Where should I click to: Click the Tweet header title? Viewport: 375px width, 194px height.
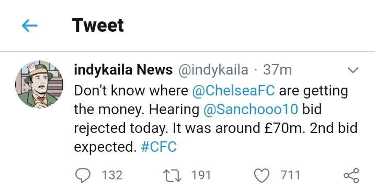[98, 25]
